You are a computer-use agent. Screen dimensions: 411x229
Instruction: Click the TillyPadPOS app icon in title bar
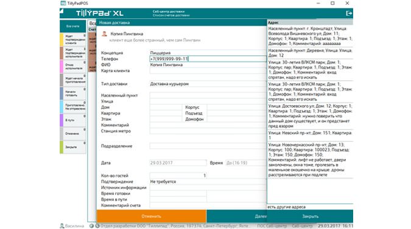tap(63, 3)
